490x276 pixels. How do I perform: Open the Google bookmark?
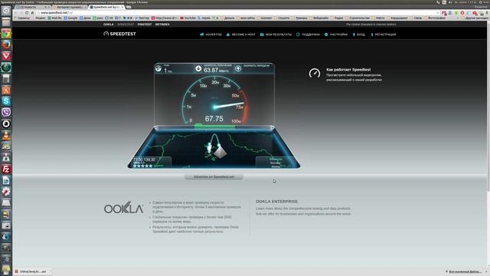pyautogui.click(x=70, y=18)
